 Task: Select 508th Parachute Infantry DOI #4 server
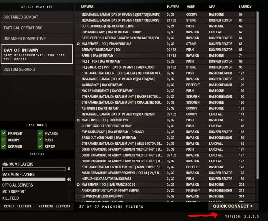[165, 173]
